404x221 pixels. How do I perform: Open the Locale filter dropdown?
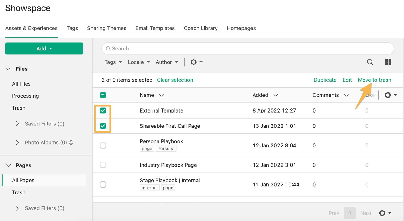tap(139, 62)
